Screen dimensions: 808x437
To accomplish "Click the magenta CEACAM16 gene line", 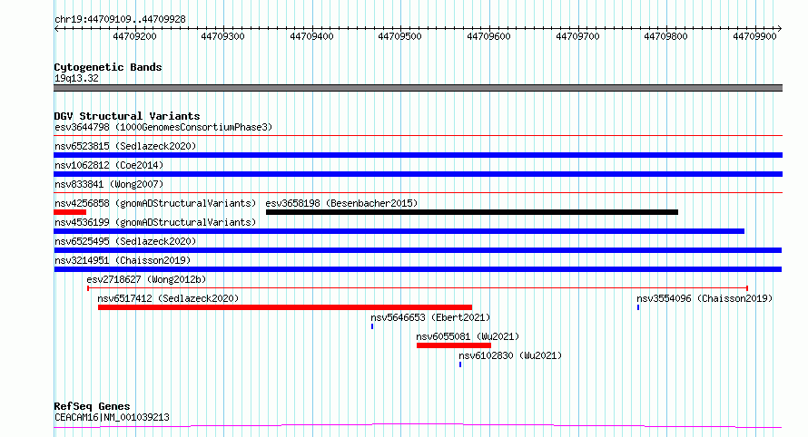I will point(418,426).
